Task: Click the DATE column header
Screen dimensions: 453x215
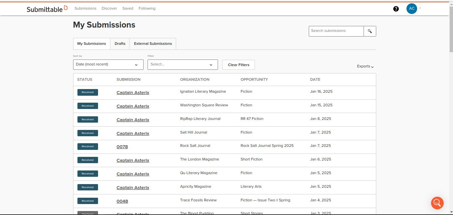Action: click(315, 80)
